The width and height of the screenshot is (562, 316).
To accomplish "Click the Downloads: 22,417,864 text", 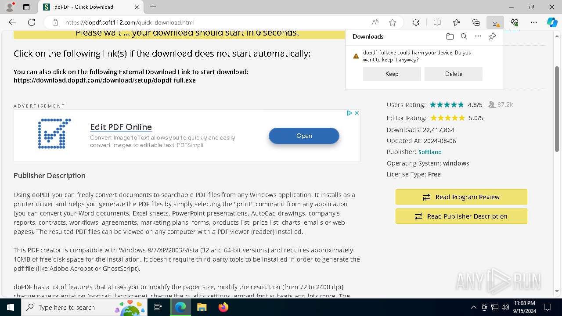I will [421, 130].
